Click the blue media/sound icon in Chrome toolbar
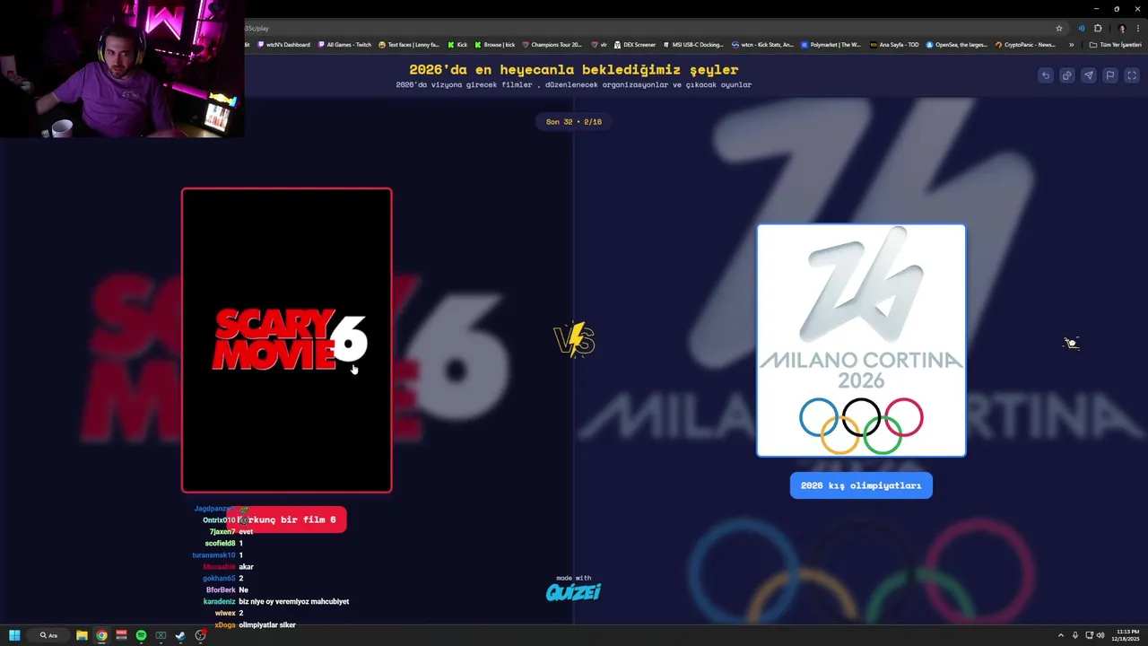 1081,28
